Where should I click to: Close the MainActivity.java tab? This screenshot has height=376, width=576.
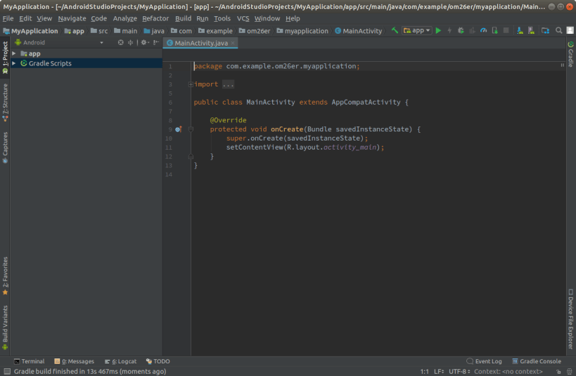233,43
